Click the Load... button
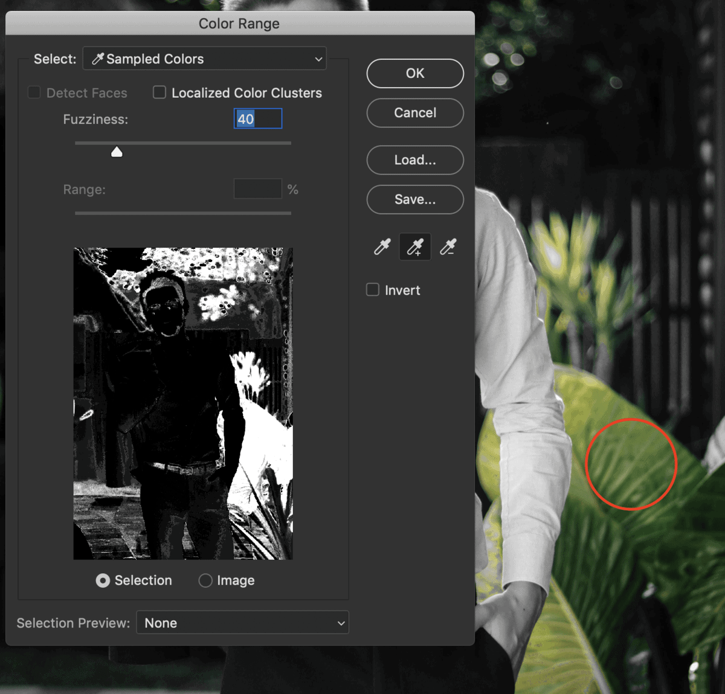Image resolution: width=725 pixels, height=694 pixels. tap(415, 160)
